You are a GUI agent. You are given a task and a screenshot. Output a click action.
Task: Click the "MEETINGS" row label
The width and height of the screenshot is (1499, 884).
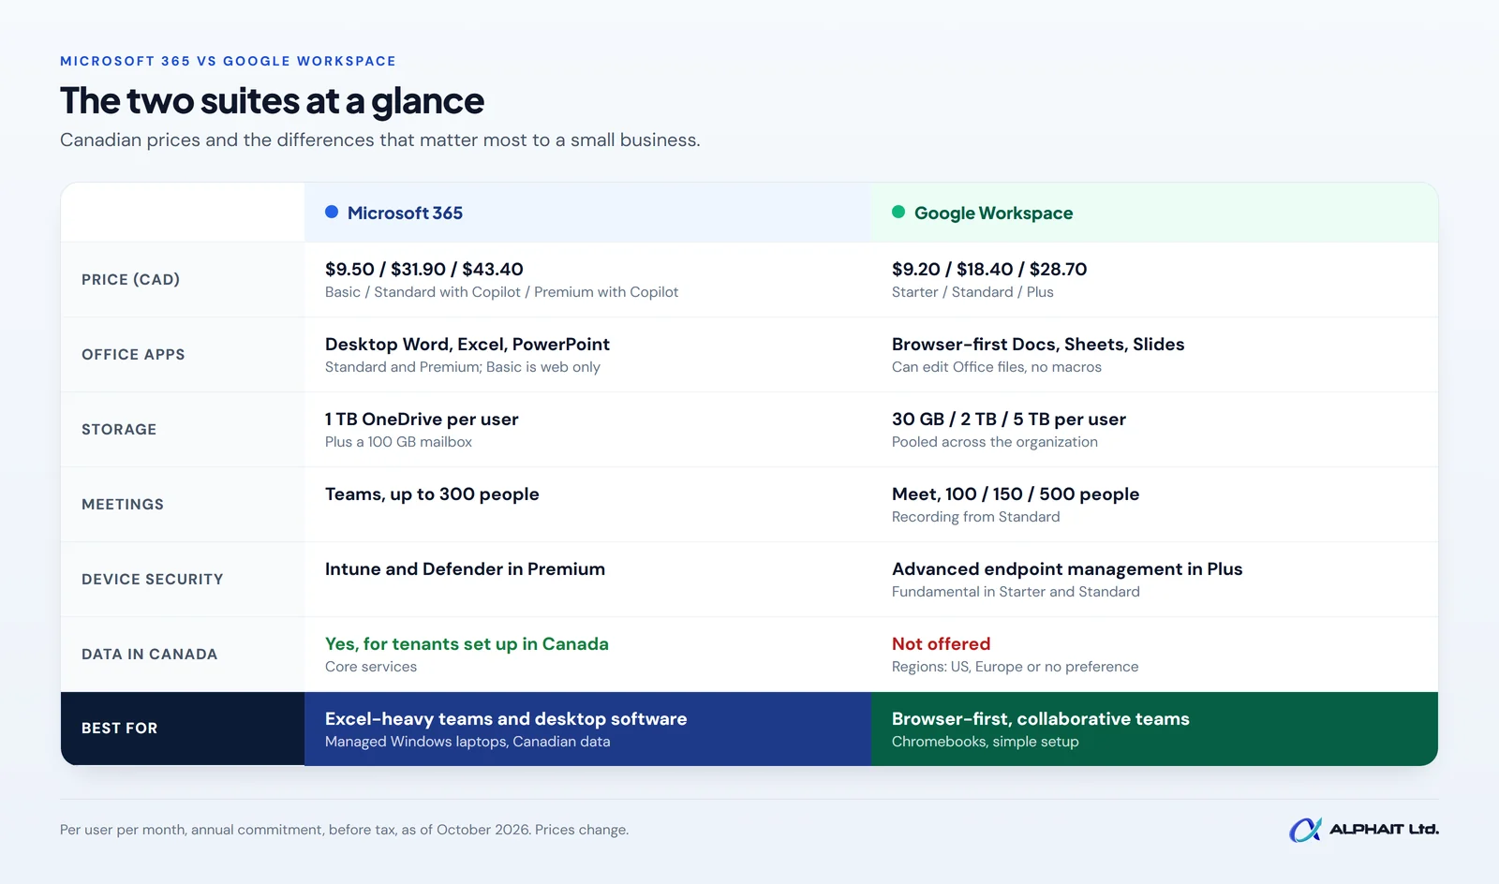123,504
